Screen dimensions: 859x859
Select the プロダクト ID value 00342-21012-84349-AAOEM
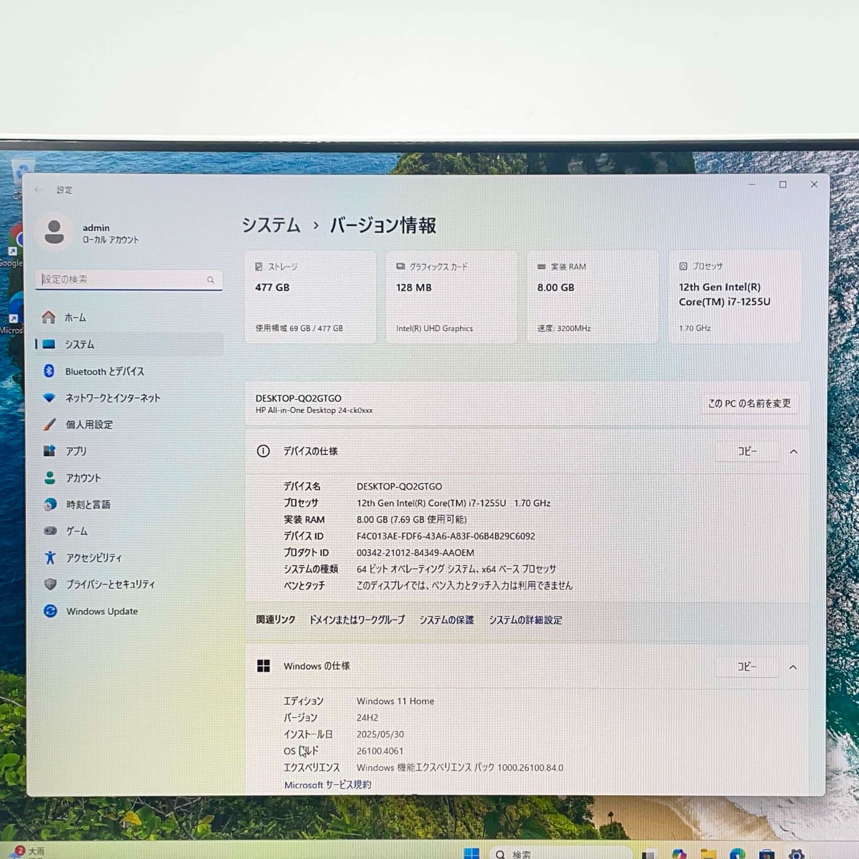pyautogui.click(x=415, y=552)
